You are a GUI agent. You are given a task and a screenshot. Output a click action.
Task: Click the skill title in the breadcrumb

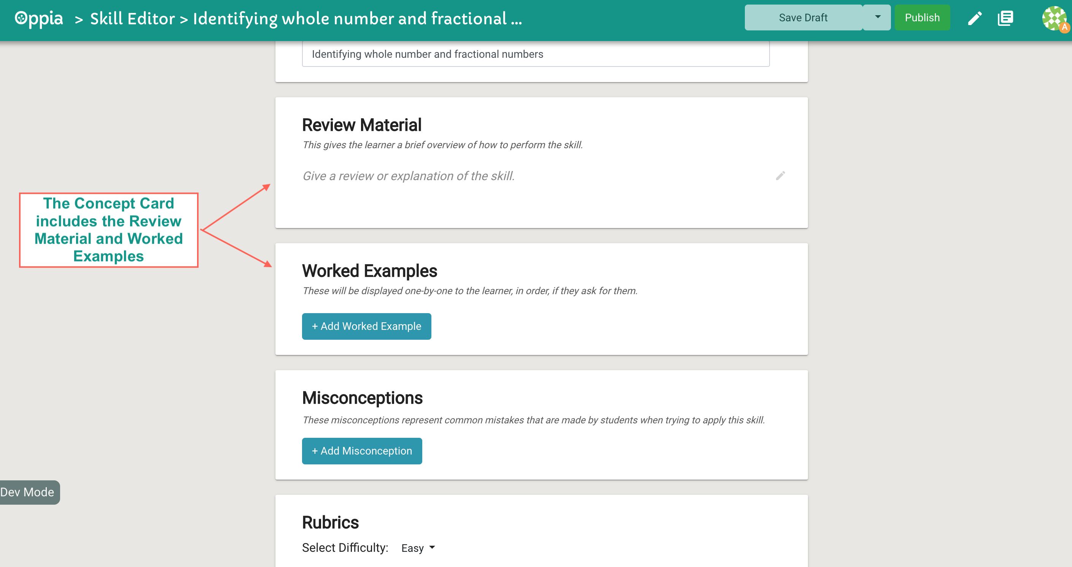(357, 19)
